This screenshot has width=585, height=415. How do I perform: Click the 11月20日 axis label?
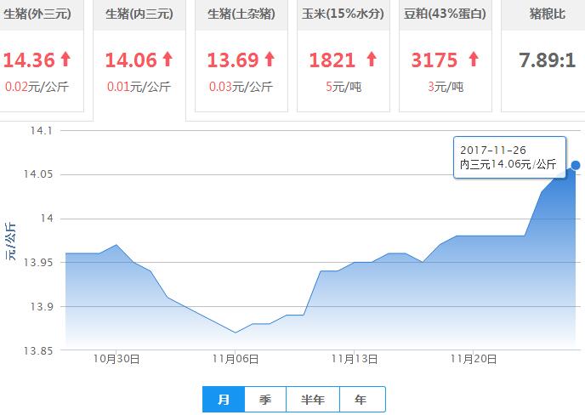pos(474,359)
